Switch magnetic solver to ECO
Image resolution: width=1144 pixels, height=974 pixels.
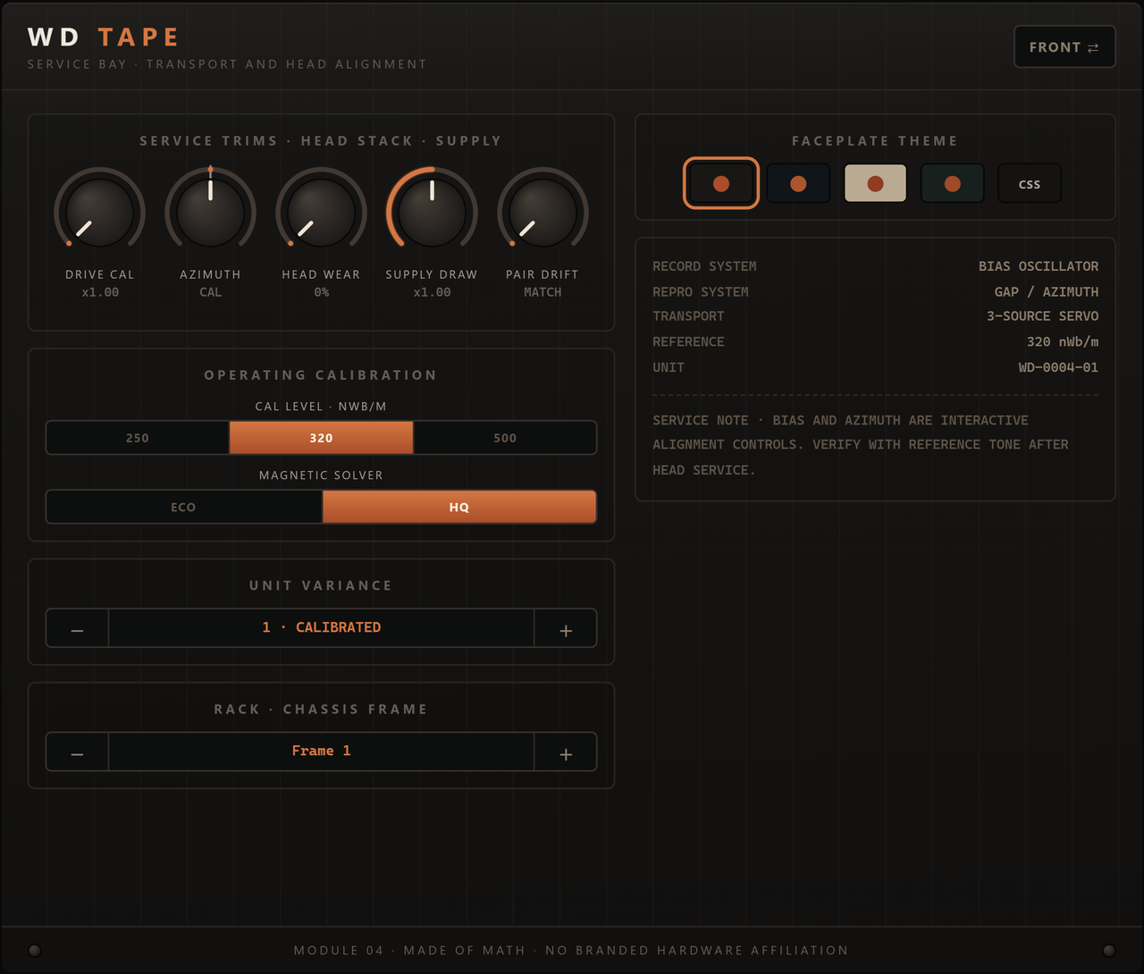(183, 507)
